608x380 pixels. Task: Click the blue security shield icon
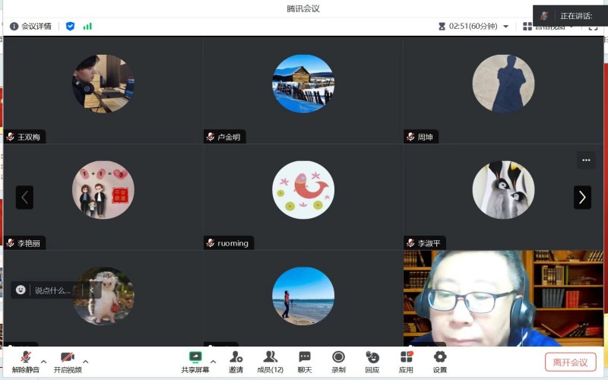[x=70, y=26]
